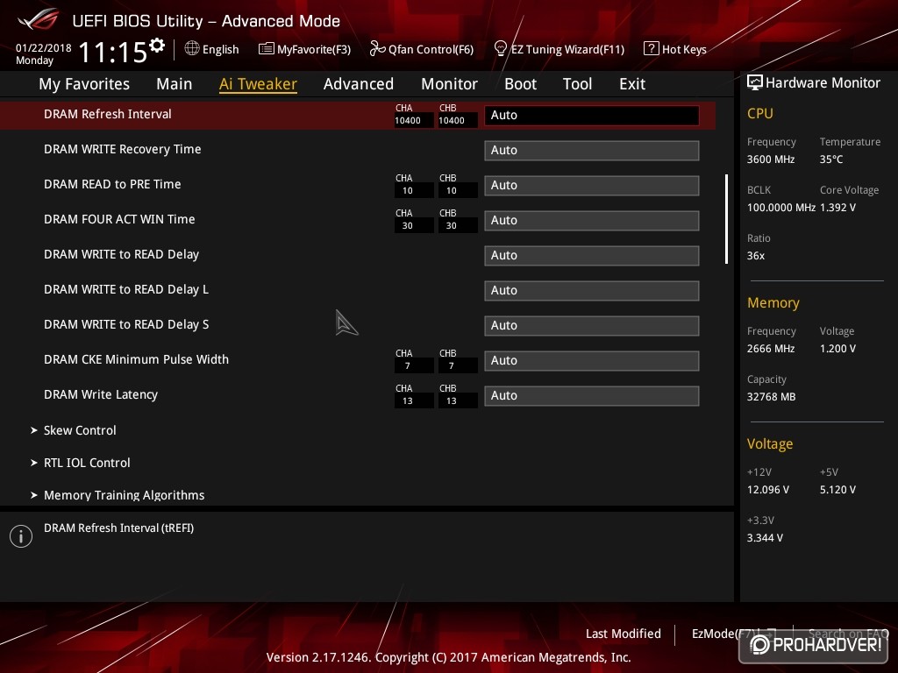This screenshot has height=673, width=898.
Task: Open the Exit tab
Action: [x=632, y=84]
